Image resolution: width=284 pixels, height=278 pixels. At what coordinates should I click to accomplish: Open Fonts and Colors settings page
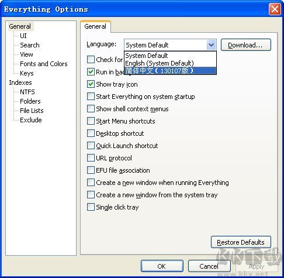44,64
